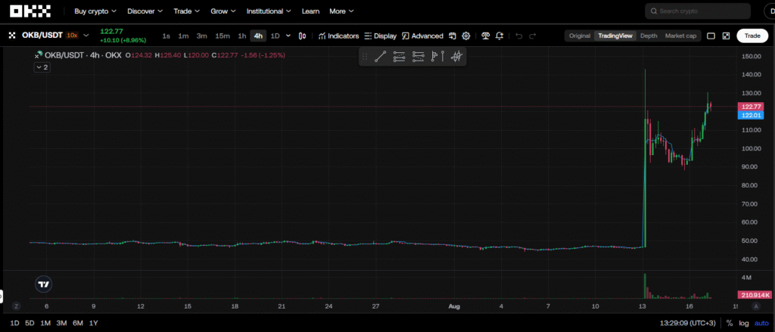Redo the last chart action

click(x=532, y=36)
